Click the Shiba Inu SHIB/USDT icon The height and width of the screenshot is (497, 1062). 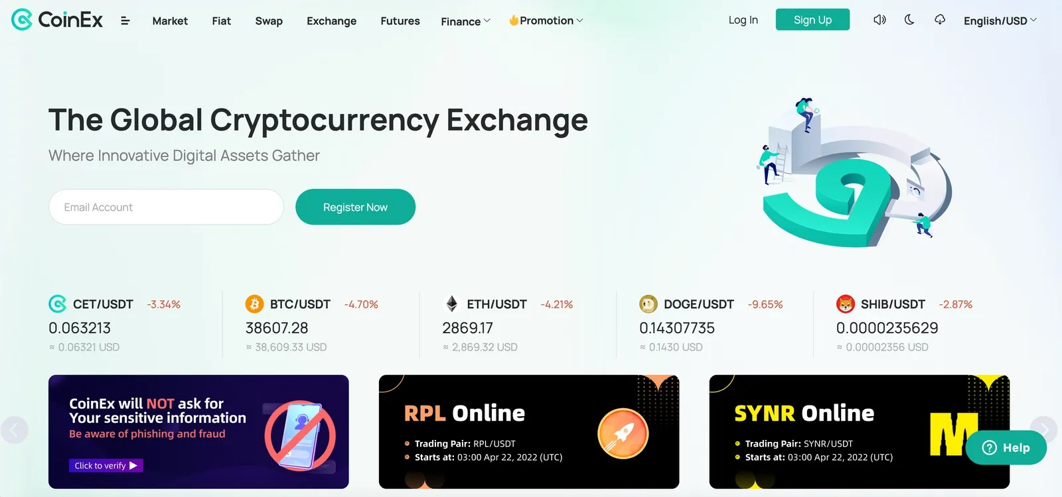(845, 304)
